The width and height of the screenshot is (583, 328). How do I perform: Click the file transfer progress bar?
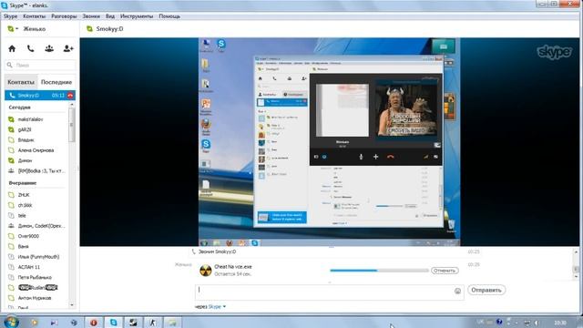[379, 271]
